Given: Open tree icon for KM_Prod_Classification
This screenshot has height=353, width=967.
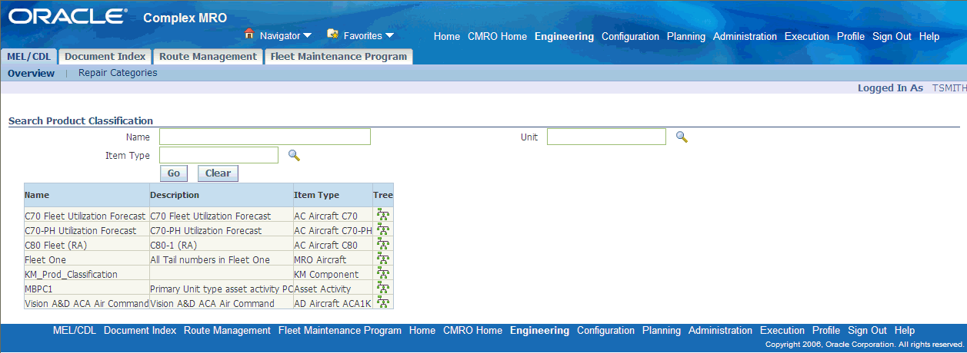Looking at the screenshot, I should [x=383, y=274].
